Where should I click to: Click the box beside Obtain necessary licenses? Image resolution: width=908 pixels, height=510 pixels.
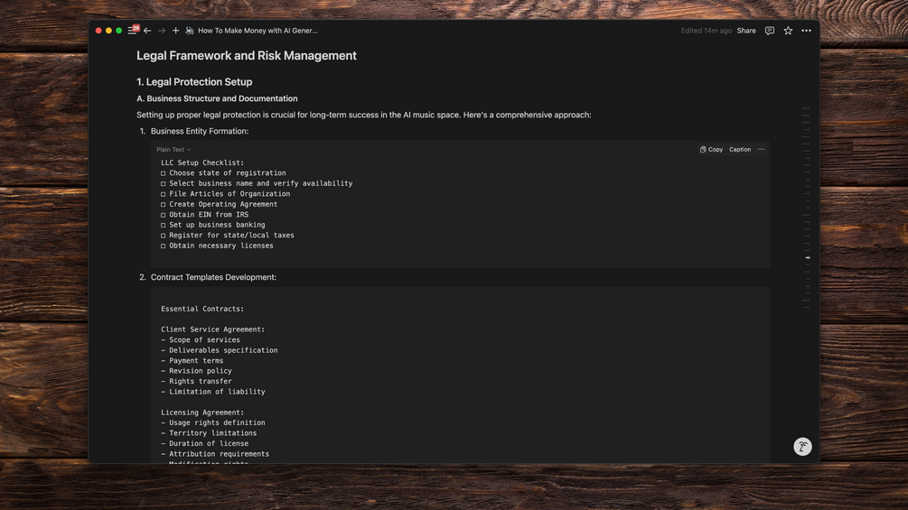pyautogui.click(x=164, y=246)
